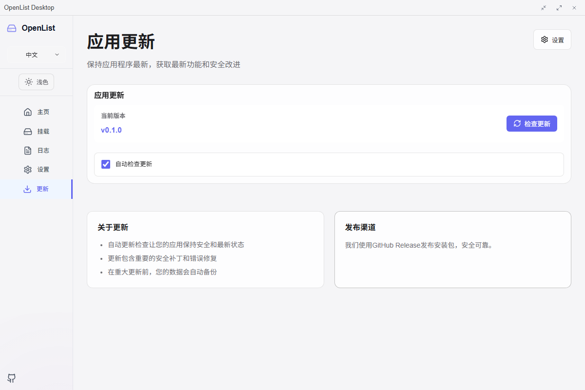Click the 应用更新 page title
Image resolution: width=585 pixels, height=390 pixels.
click(120, 42)
